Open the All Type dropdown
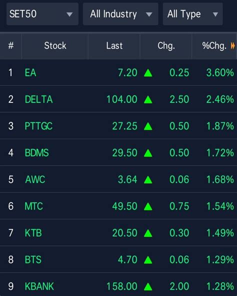This screenshot has width=237, height=296. [x=192, y=14]
